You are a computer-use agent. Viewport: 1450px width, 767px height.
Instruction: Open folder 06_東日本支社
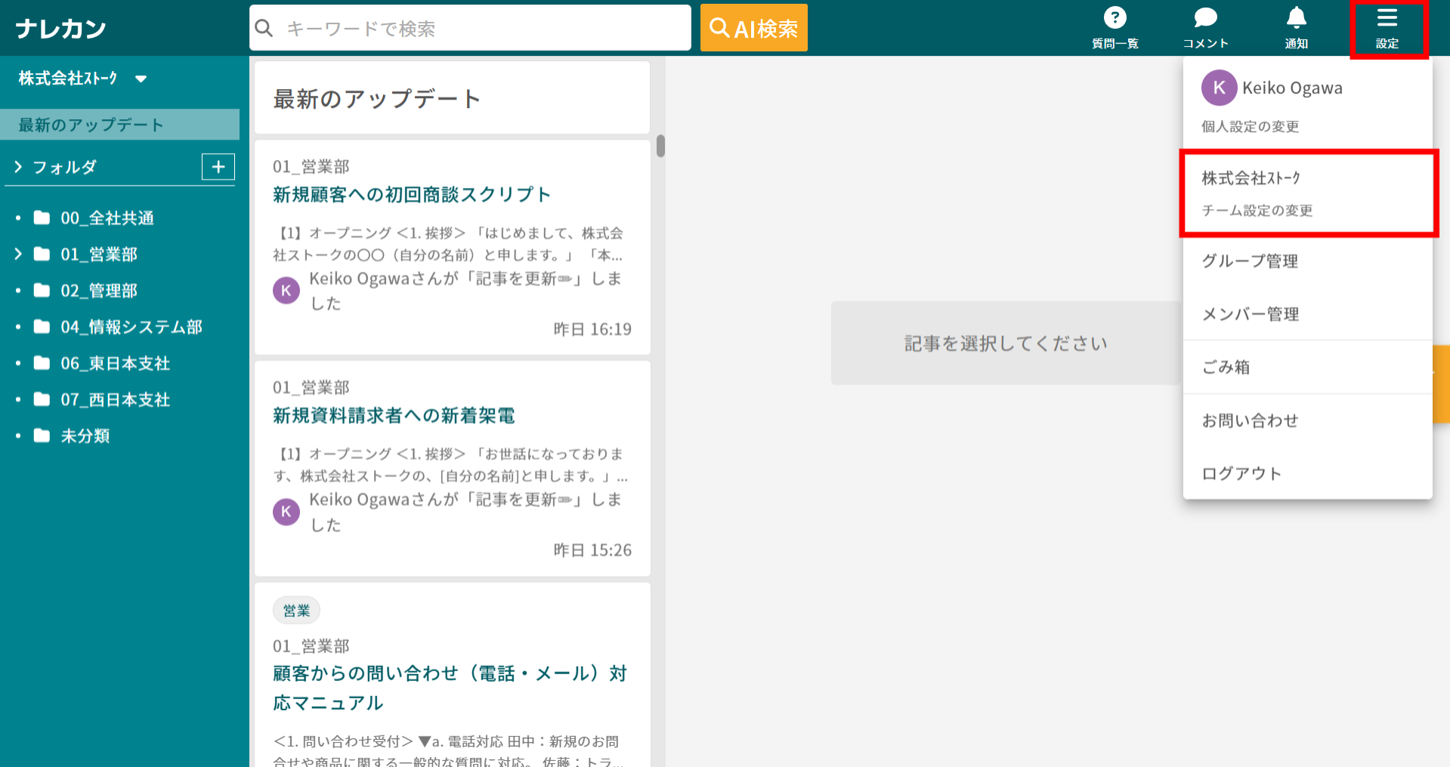(x=116, y=363)
